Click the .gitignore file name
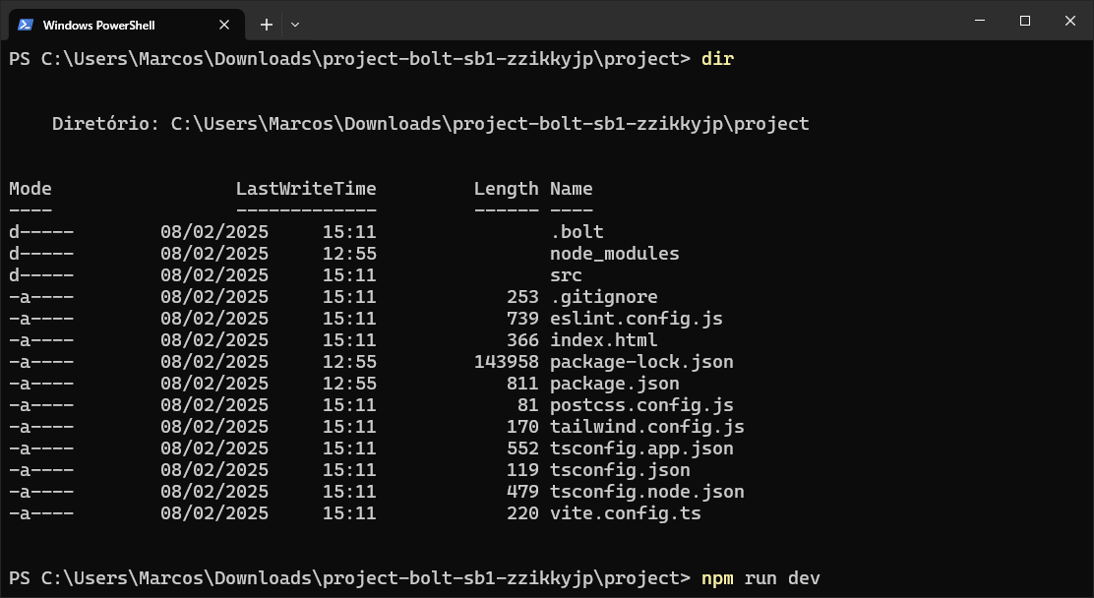1094x598 pixels. pos(603,297)
